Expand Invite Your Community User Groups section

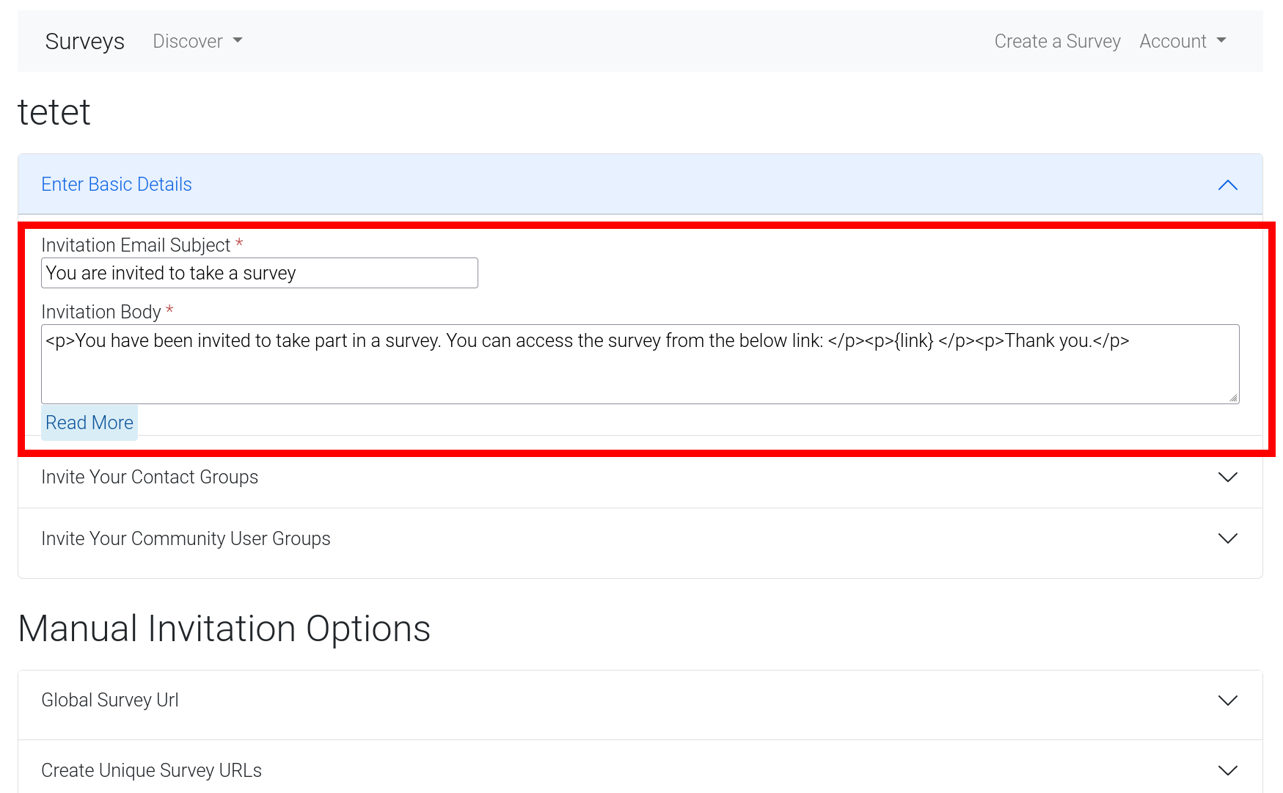click(x=186, y=539)
